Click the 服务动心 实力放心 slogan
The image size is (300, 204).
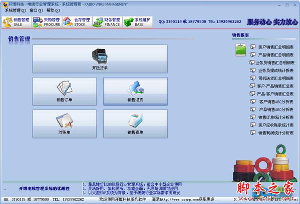click(272, 22)
